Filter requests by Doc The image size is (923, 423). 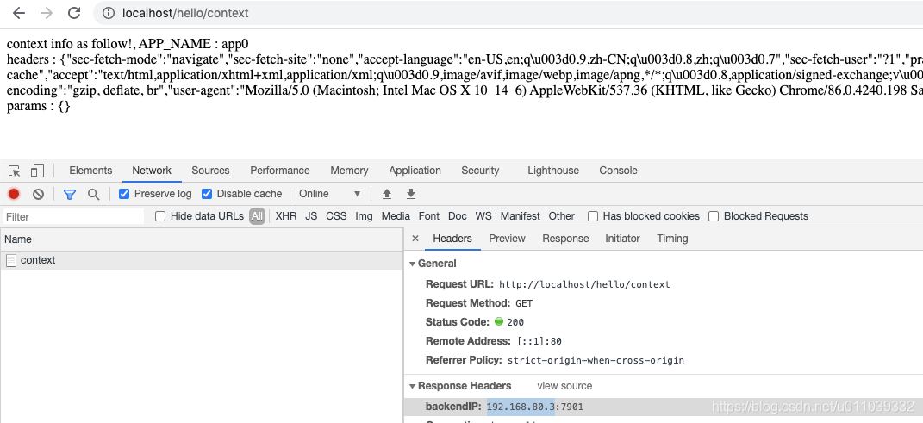458,216
